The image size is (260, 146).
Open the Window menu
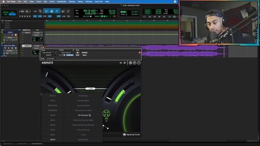tap(89, 2)
